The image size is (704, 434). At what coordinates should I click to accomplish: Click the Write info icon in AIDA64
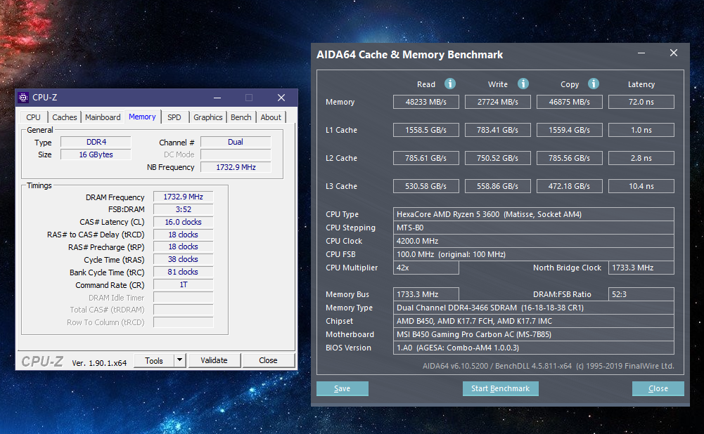[523, 84]
